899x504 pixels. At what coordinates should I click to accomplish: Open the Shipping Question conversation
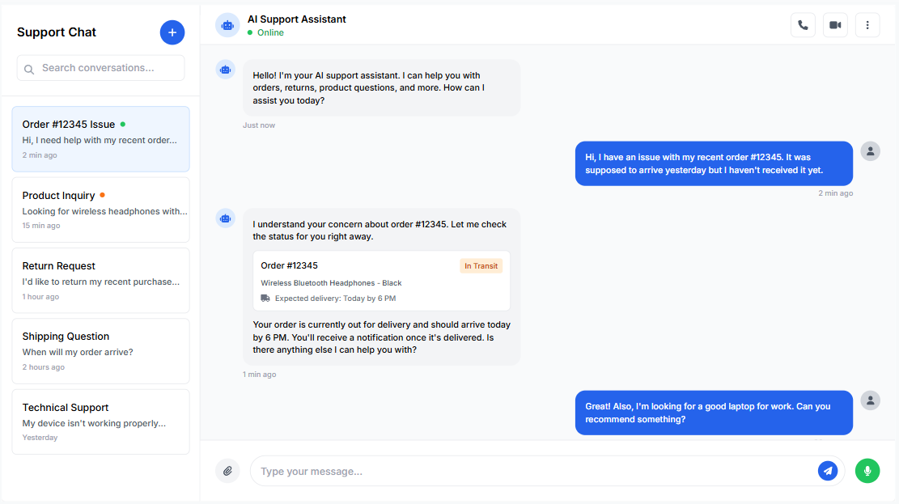click(100, 351)
